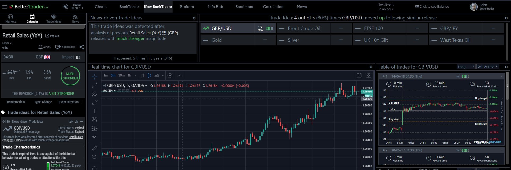Select the GBP/USD instrument tile
This screenshot has width=511, height=170.
238,28
